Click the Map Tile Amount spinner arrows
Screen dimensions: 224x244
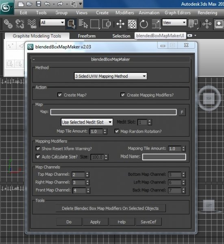[x=105, y=131]
